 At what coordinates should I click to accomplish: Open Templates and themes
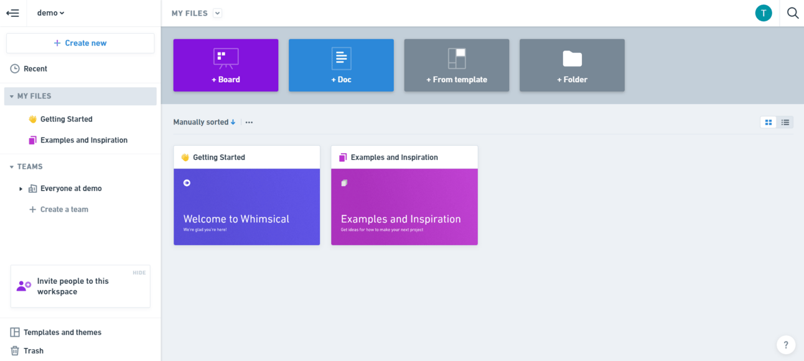(x=62, y=332)
